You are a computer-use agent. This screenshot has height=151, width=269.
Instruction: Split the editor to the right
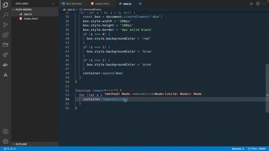(258, 4)
